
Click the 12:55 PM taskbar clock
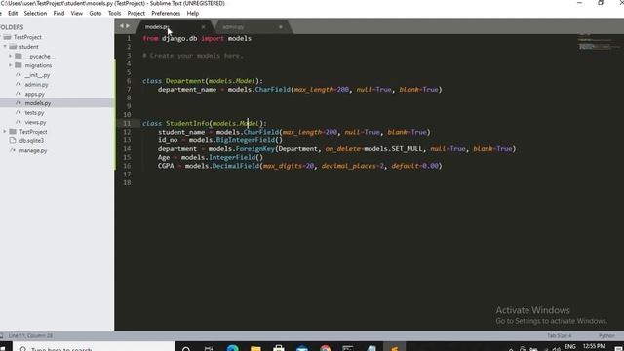[594, 346]
